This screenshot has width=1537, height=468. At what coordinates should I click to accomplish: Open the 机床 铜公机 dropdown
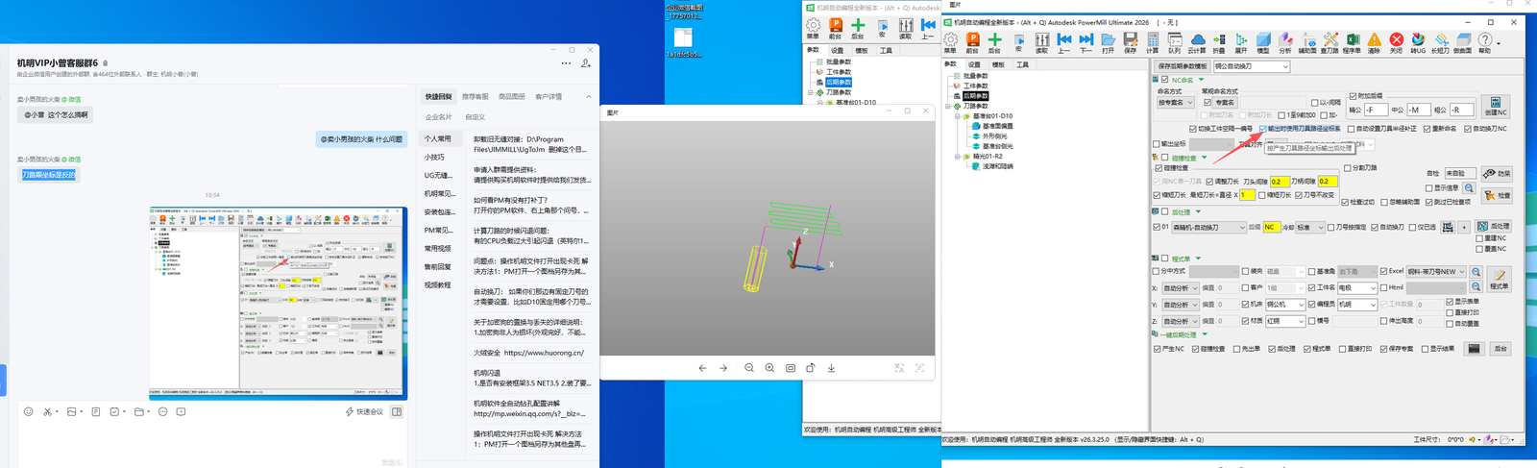pos(1284,305)
